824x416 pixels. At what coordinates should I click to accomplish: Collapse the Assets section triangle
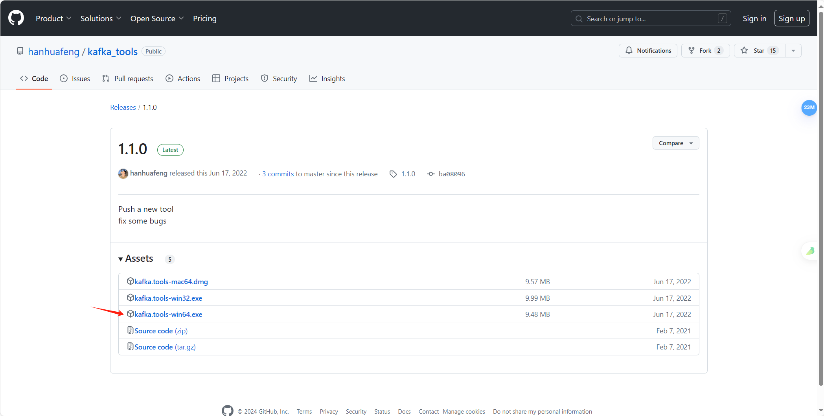pos(121,259)
